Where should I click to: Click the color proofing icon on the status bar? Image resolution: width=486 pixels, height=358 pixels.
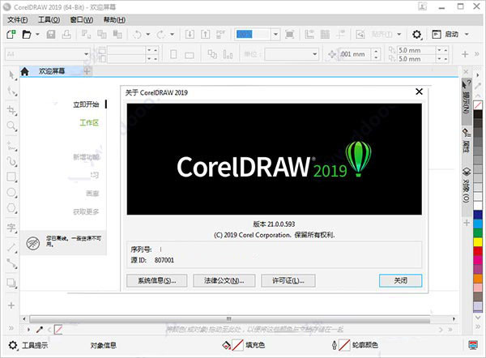coord(473,345)
